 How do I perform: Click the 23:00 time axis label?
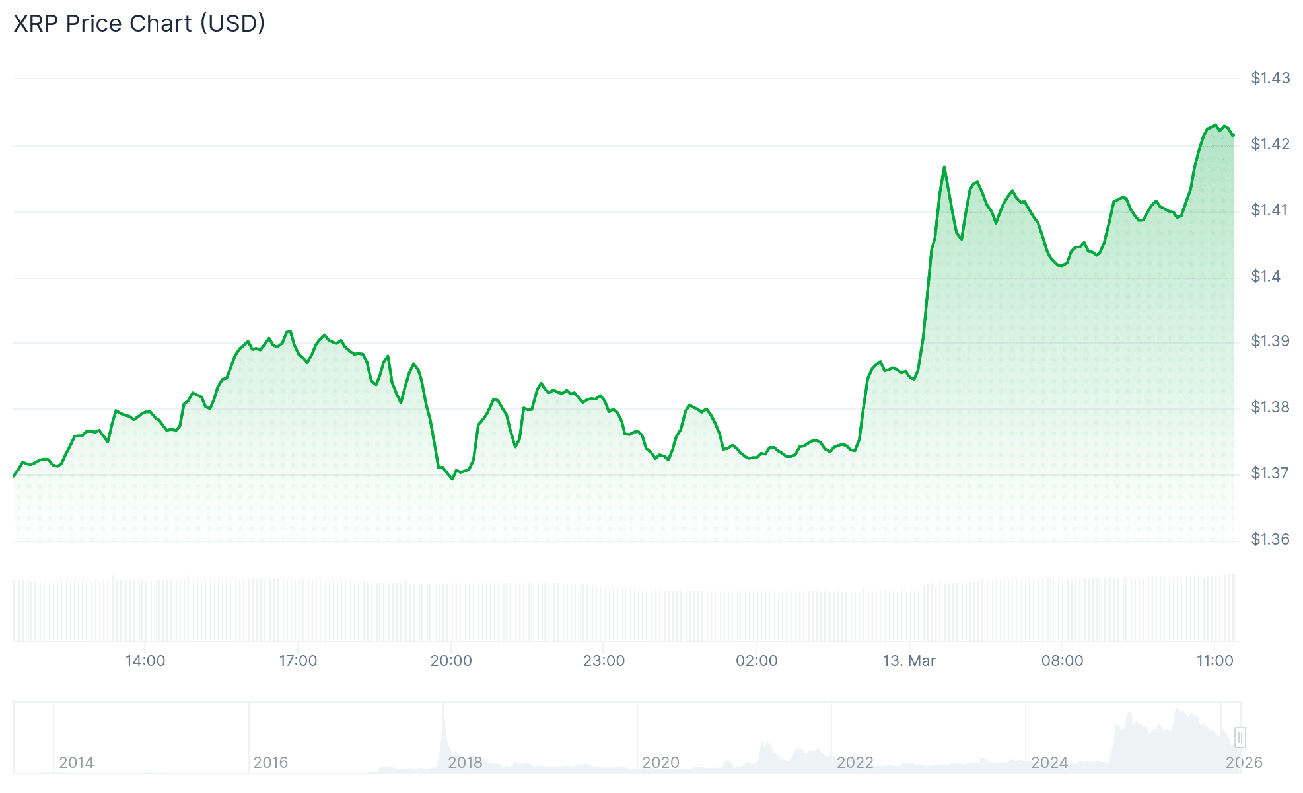coord(604,661)
